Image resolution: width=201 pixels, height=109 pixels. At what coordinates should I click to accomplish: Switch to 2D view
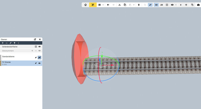(x=162, y=5)
